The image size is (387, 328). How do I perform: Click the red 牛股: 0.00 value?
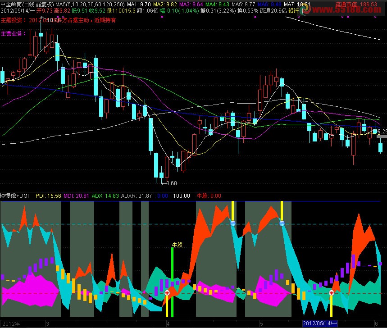click(x=209, y=196)
